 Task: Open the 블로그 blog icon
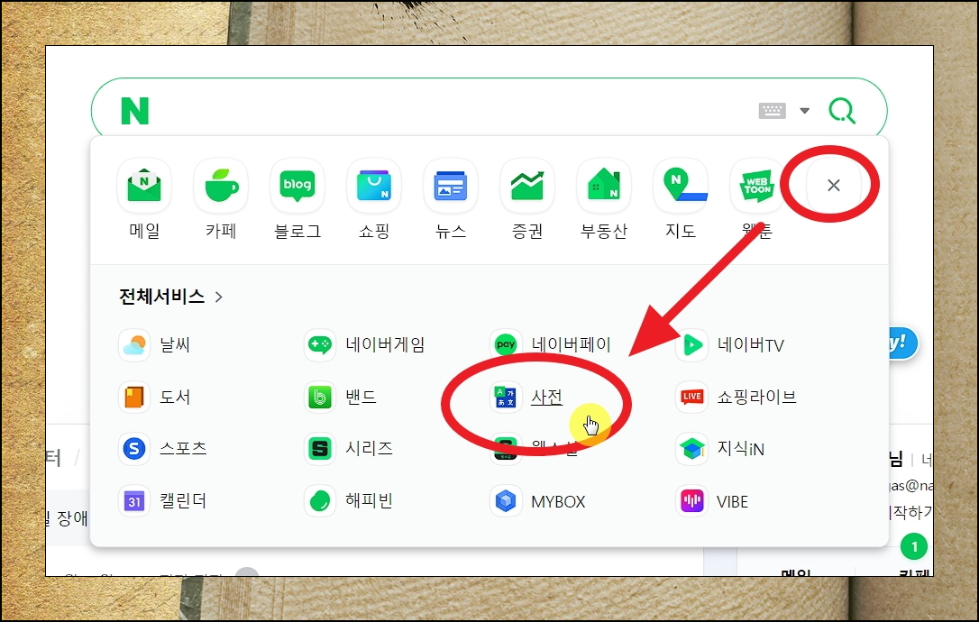(x=297, y=186)
